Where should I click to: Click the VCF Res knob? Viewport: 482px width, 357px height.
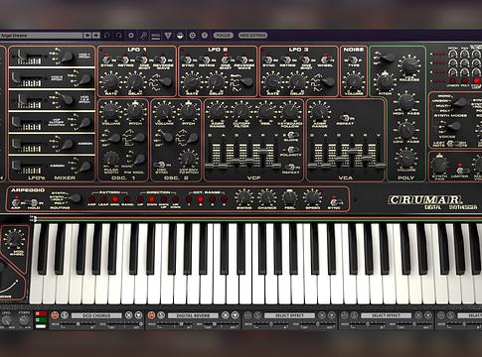(x=266, y=112)
